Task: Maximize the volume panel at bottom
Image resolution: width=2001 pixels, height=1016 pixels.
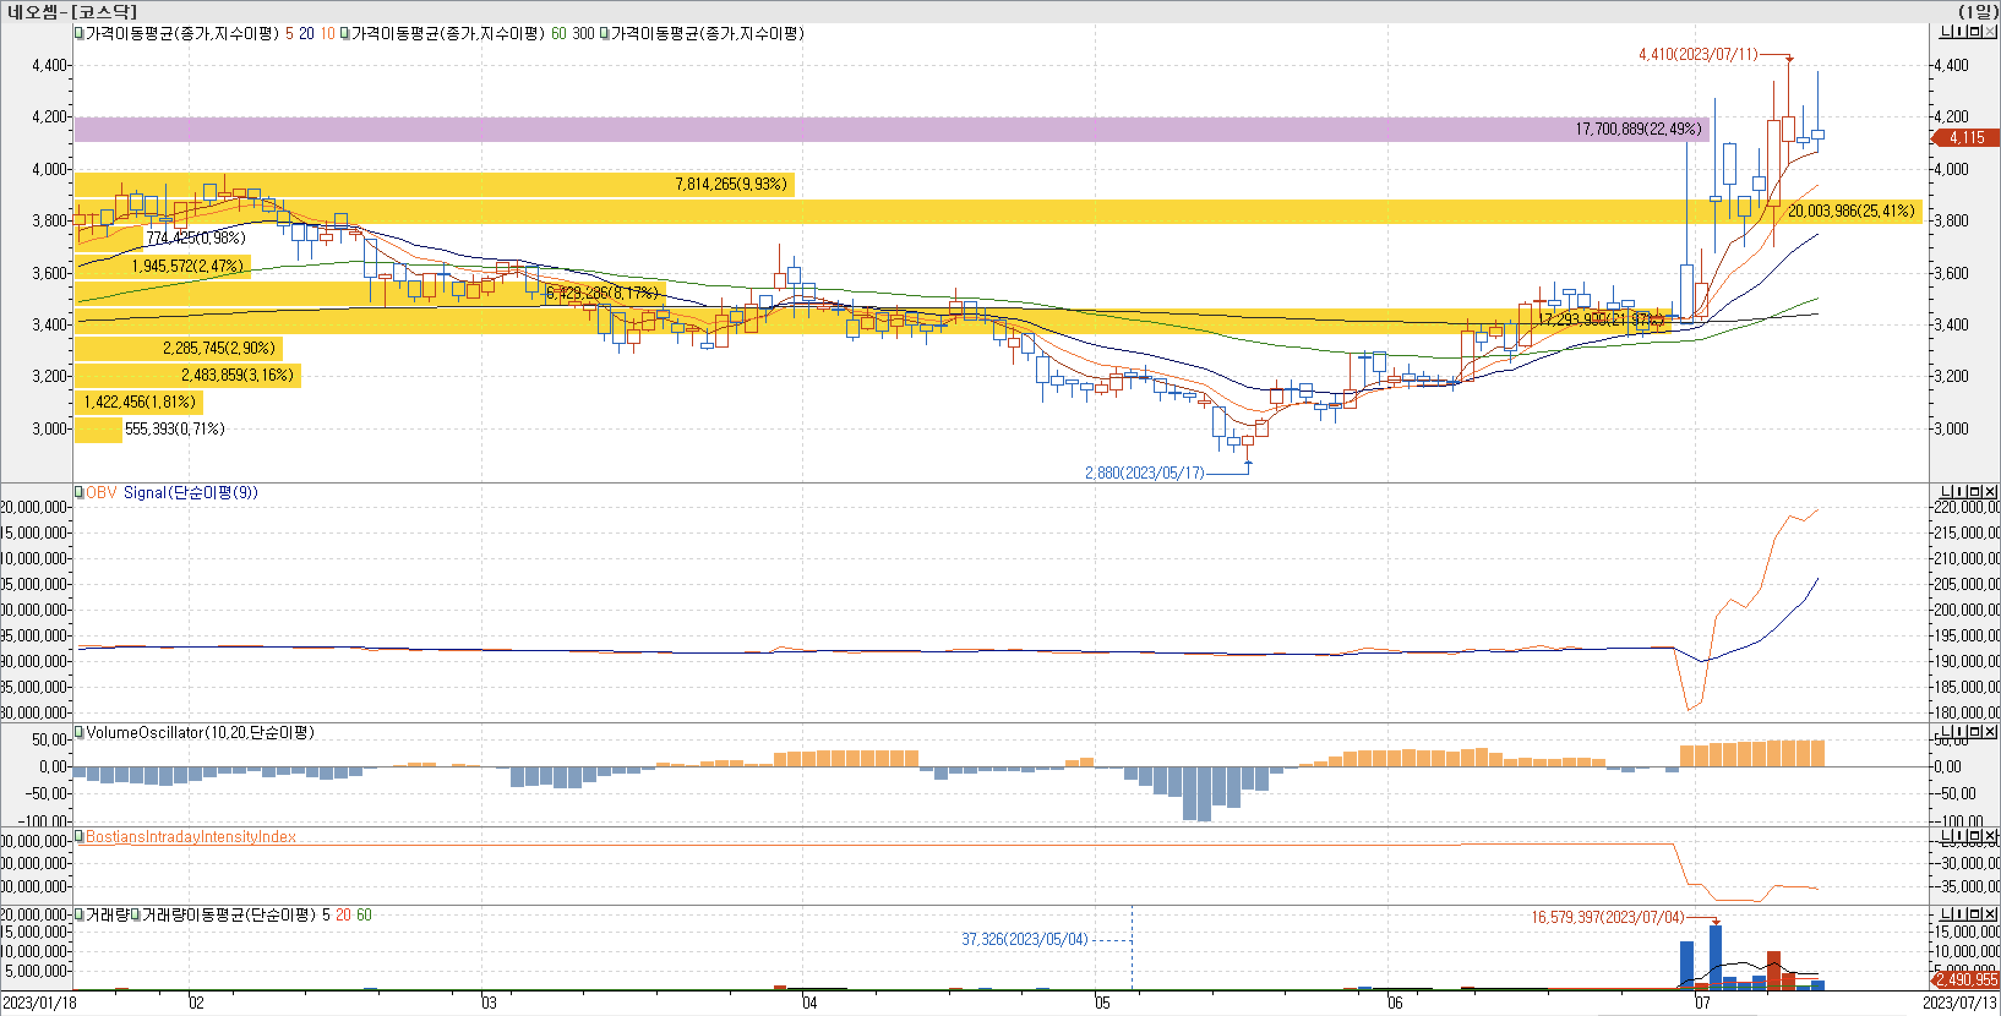Action: (1975, 914)
